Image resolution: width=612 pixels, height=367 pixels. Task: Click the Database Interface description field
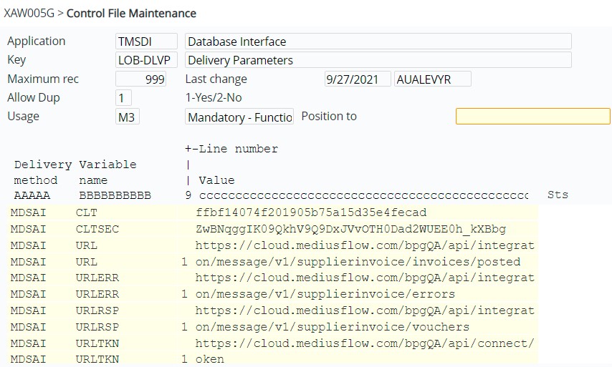[378, 41]
